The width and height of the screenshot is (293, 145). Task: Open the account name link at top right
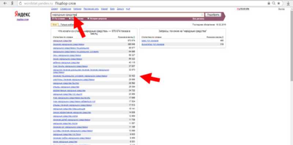(243, 9)
